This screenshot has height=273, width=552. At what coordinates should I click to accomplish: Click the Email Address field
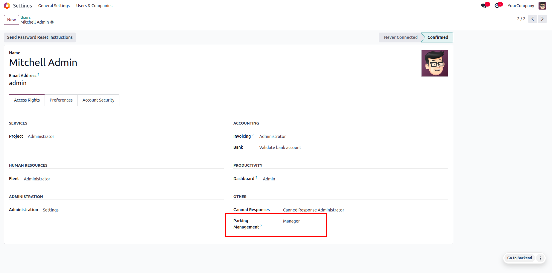pos(18,83)
